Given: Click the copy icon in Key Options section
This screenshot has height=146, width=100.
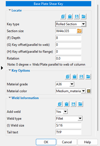Looking at the screenshot, I should pos(68,77).
